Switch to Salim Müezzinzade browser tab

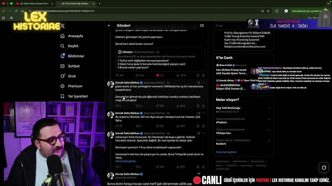click(34, 4)
